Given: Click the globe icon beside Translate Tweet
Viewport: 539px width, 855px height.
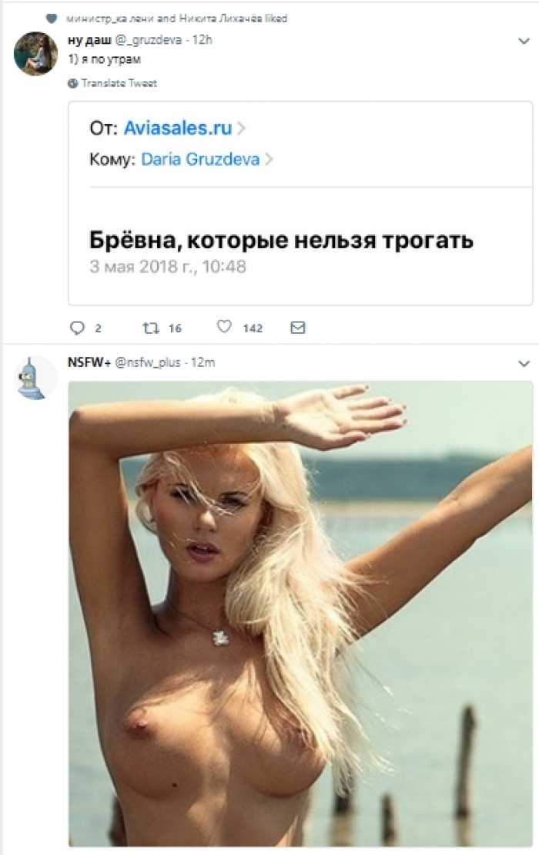Looking at the screenshot, I should pyautogui.click(x=72, y=83).
